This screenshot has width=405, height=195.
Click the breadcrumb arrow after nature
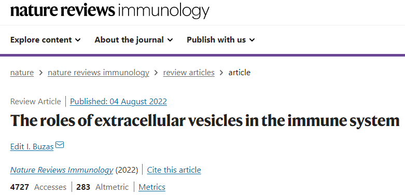41,73
